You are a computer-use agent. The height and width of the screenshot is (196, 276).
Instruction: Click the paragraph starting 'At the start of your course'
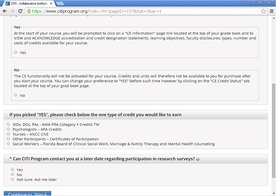coord(135,38)
